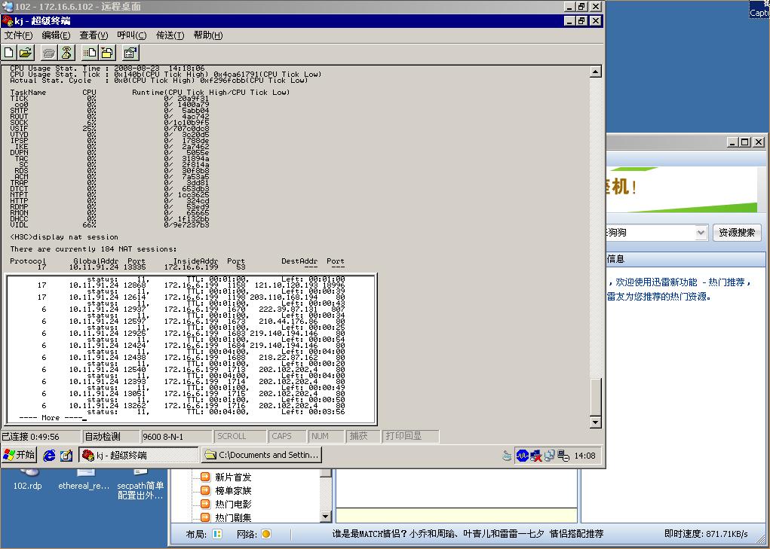Open the 文件(F) menu

(x=19, y=35)
